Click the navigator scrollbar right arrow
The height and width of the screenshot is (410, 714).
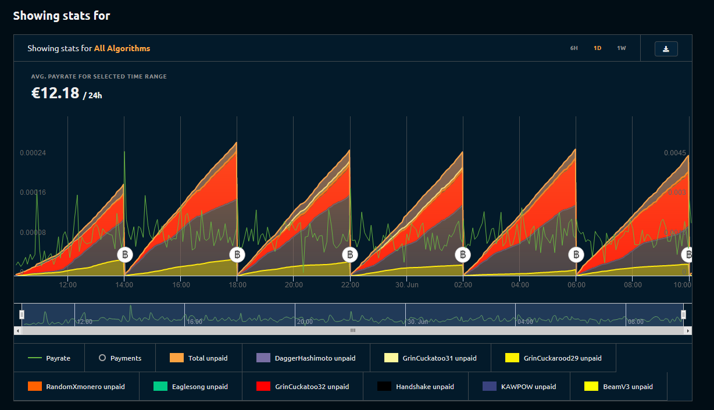[x=688, y=330]
